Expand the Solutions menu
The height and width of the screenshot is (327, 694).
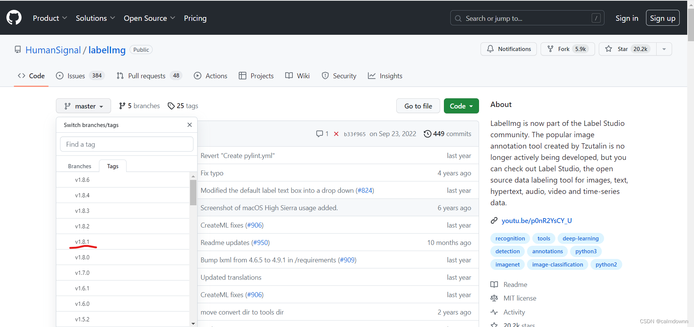[95, 18]
